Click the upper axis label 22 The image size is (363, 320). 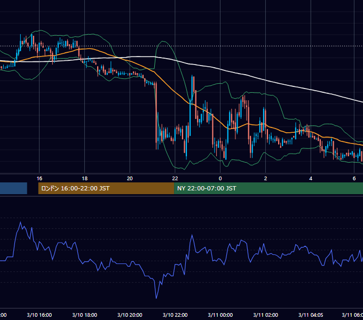(175, 179)
